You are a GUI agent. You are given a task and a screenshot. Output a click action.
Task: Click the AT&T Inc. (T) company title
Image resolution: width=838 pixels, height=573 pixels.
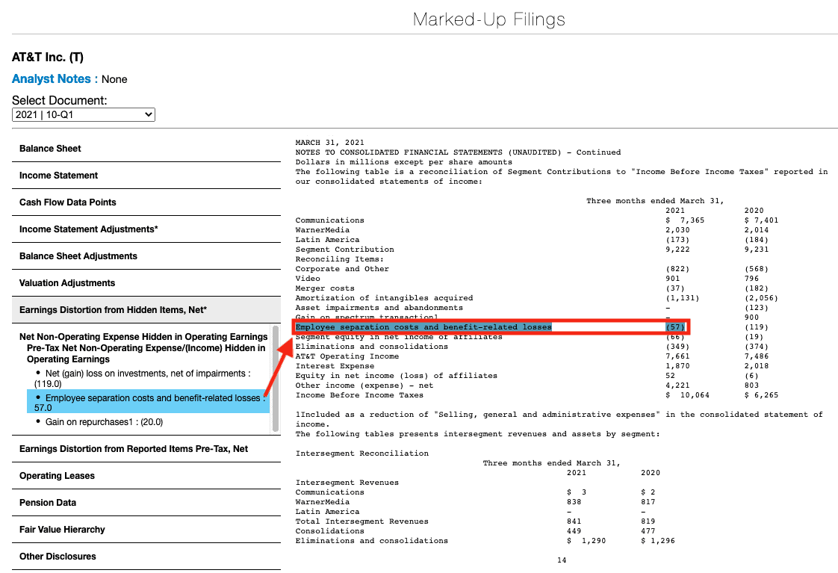(48, 58)
